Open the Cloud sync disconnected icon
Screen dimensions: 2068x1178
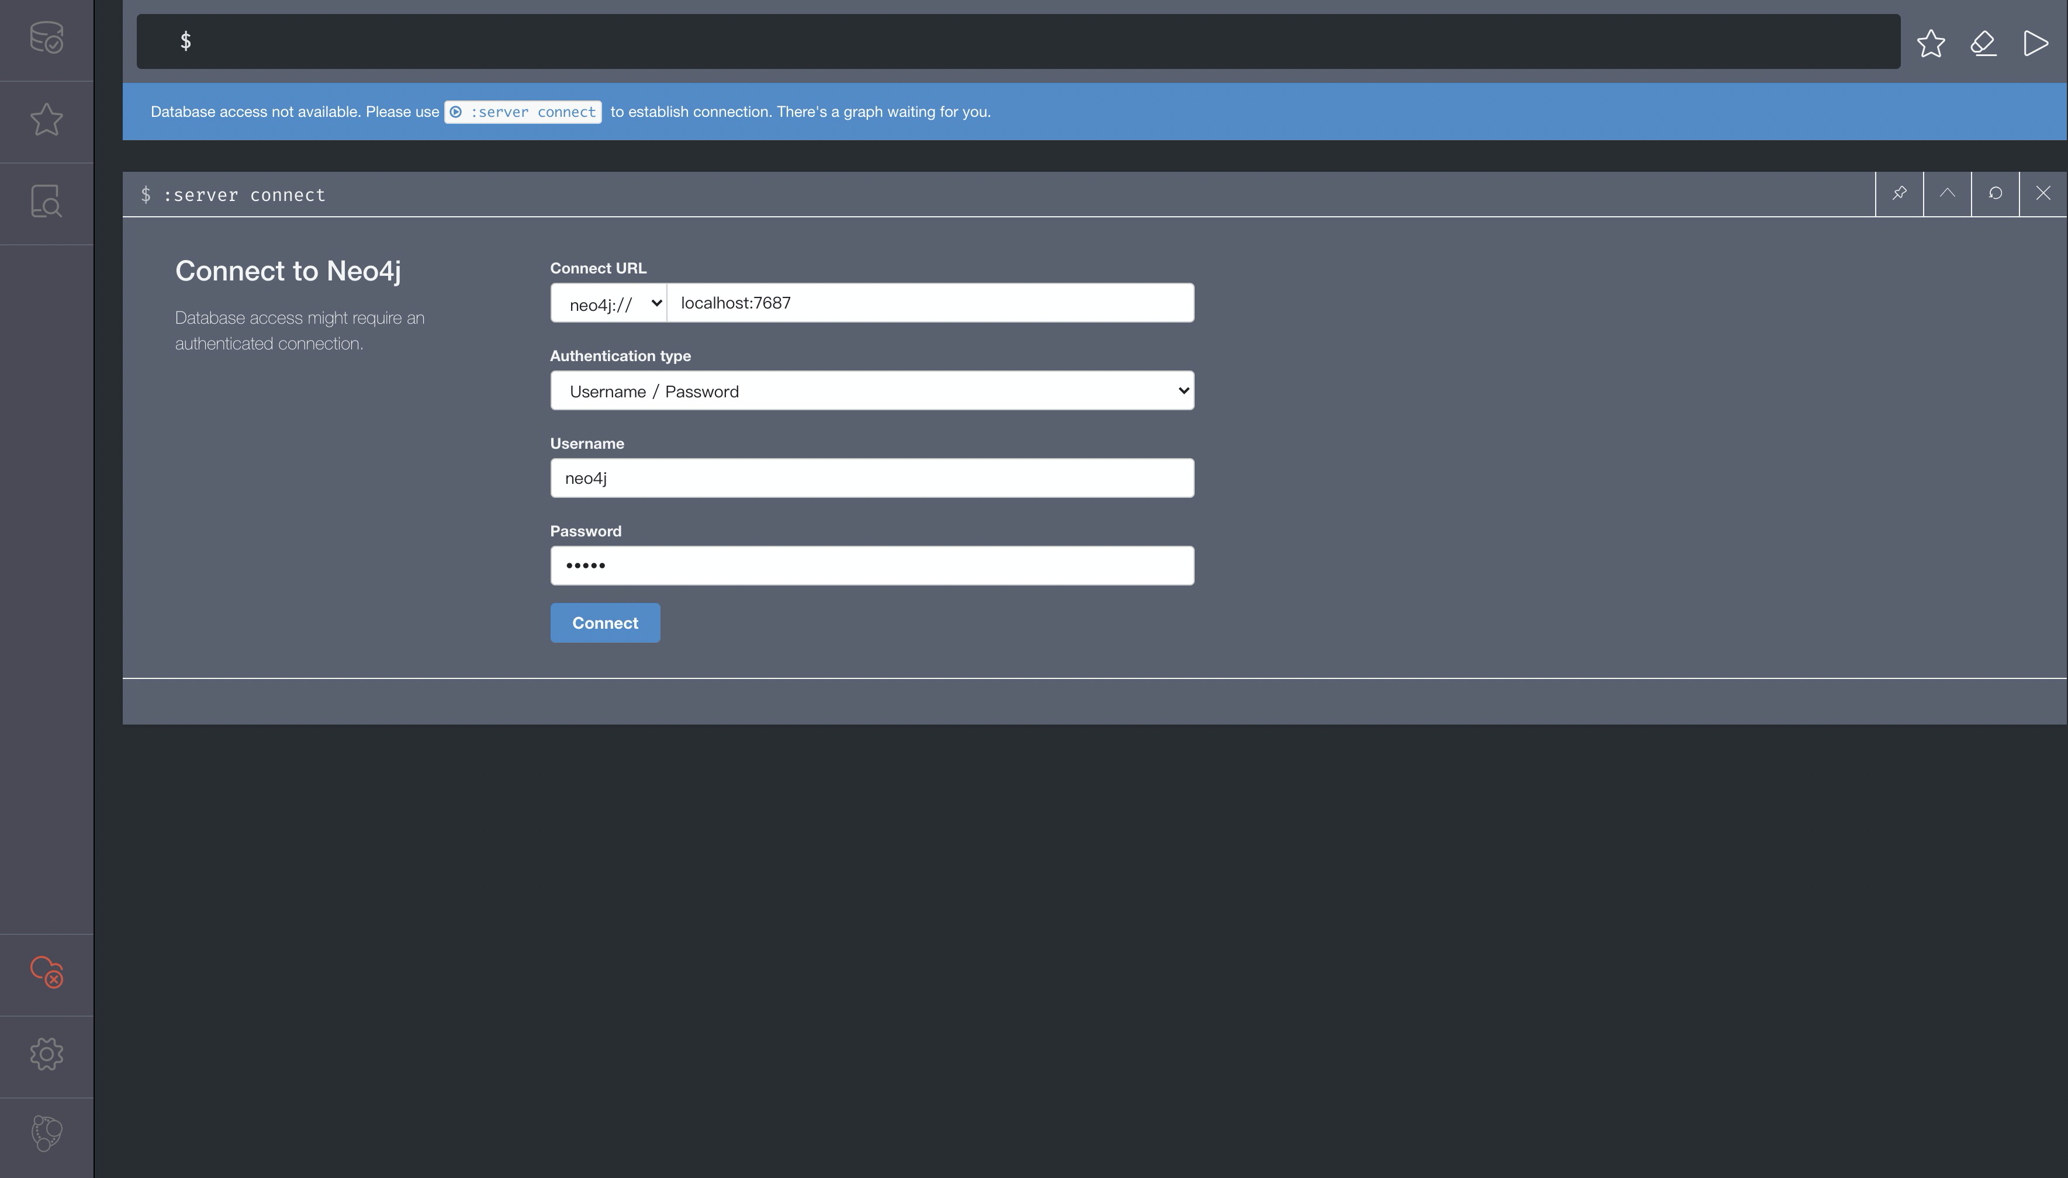pyautogui.click(x=46, y=972)
